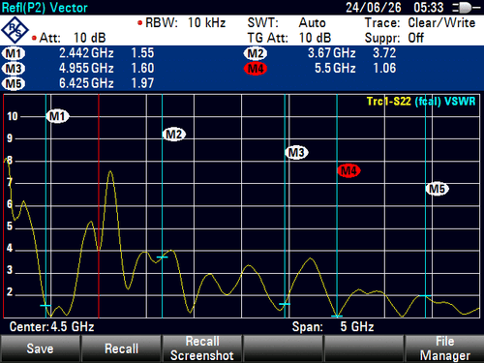Viewport: 484px width, 363px height.
Task: Click the M2 marker label on the graph
Action: [x=174, y=135]
